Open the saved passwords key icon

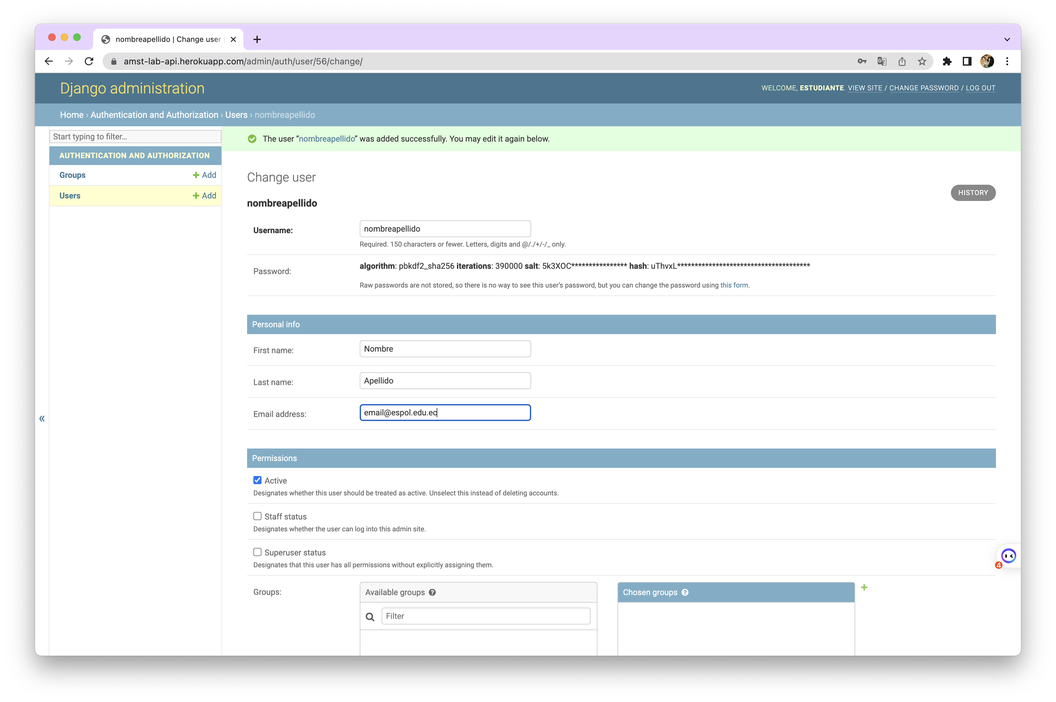[x=861, y=61]
